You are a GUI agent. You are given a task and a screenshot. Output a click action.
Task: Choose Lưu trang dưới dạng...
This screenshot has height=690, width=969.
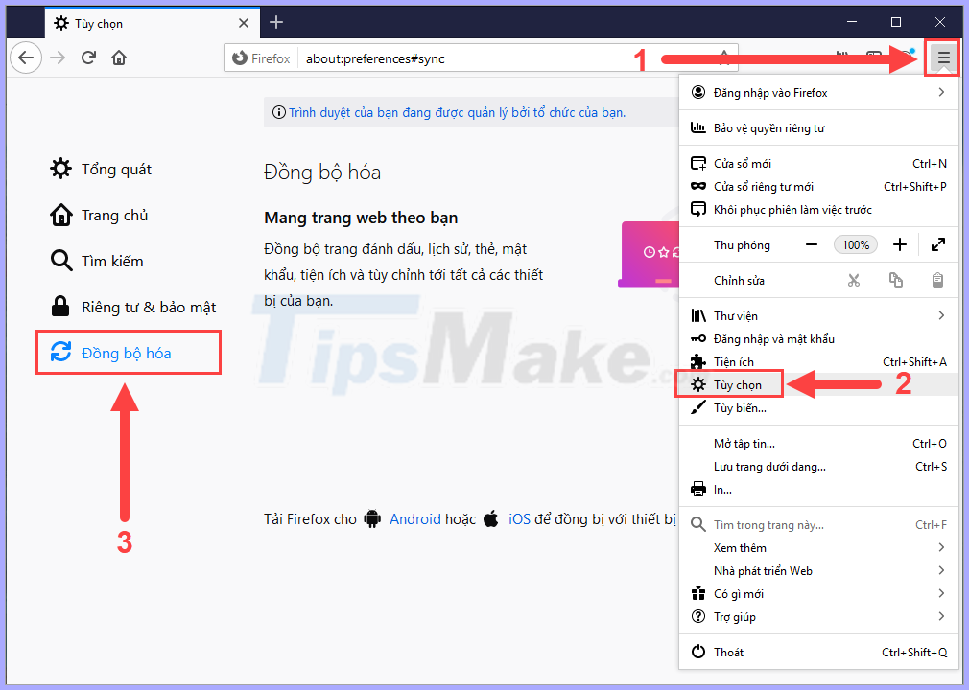pos(818,467)
